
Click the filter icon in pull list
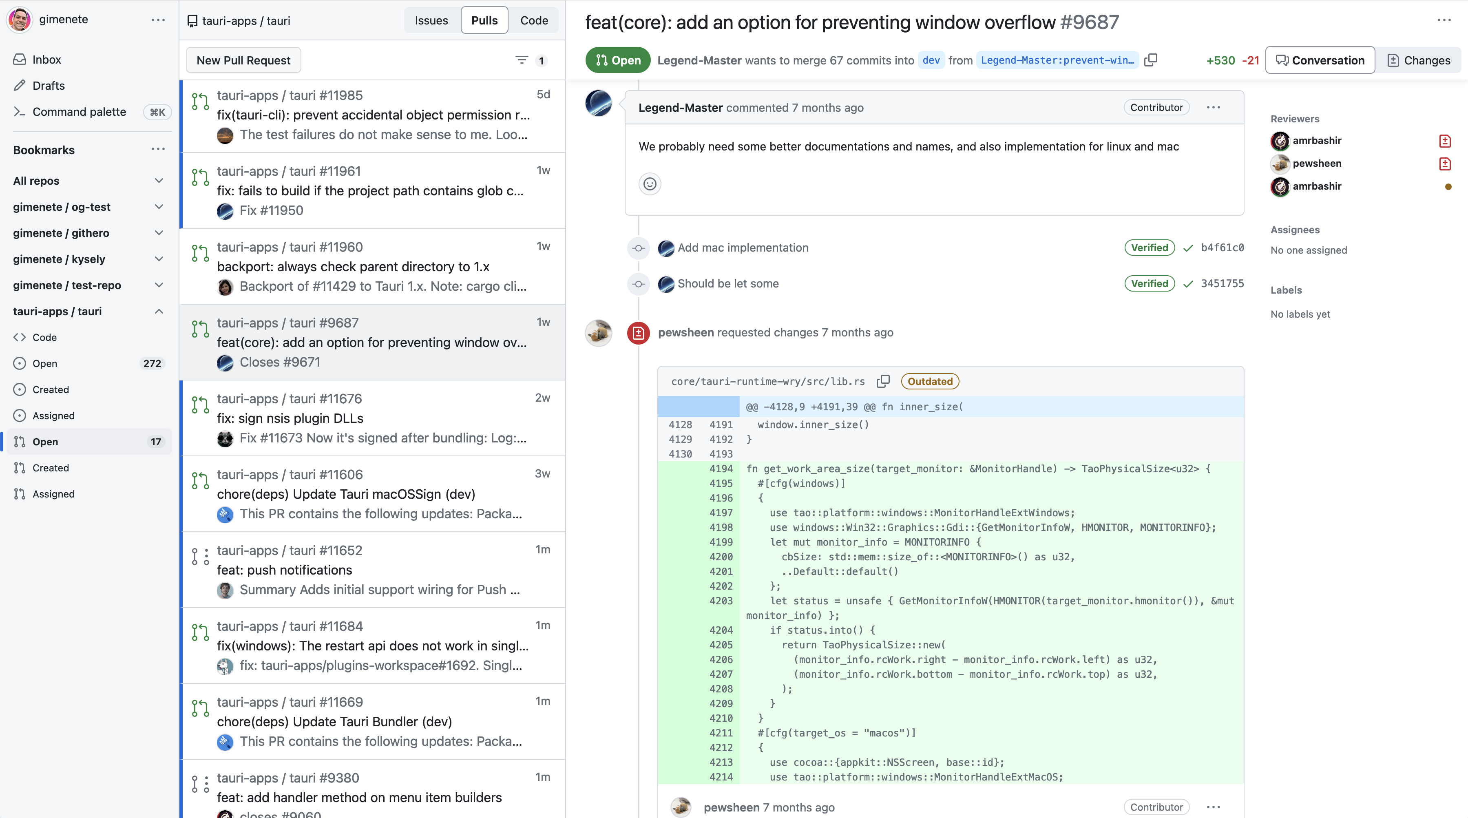[x=522, y=60]
